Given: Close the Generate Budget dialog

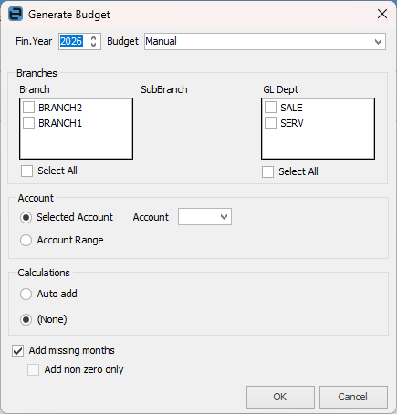Looking at the screenshot, I should (382, 14).
